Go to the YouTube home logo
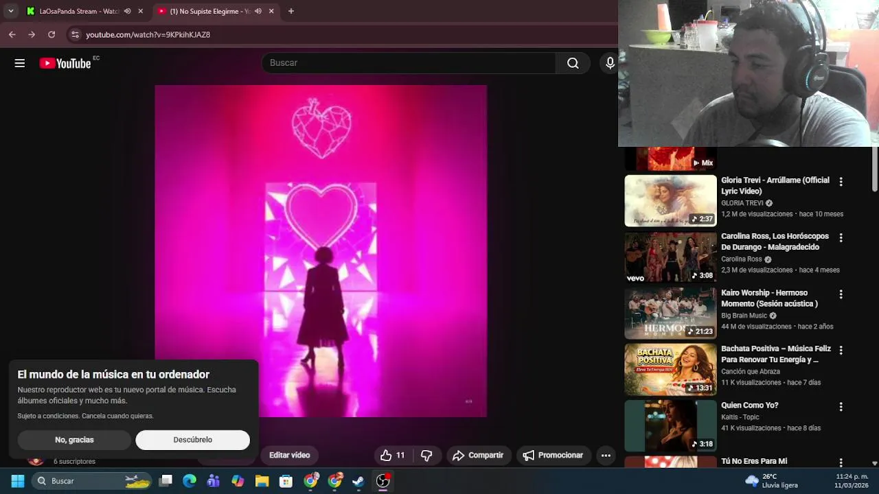Screen dimensions: 879x494 [x=65, y=63]
